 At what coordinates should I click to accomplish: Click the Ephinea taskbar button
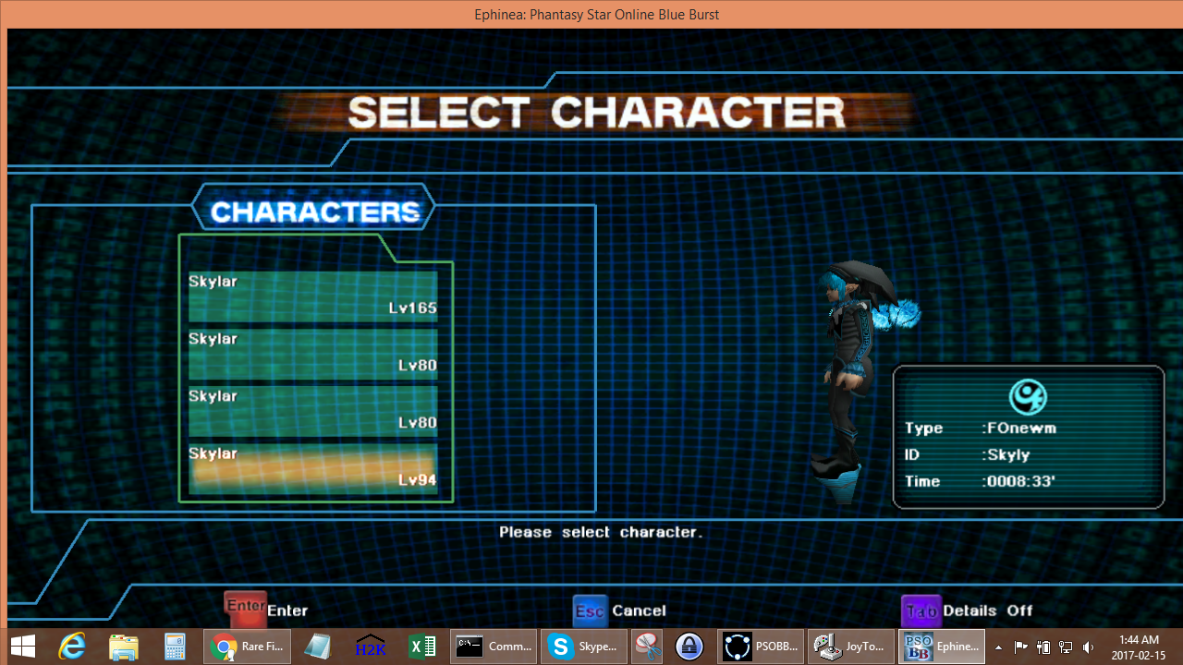tap(941, 647)
